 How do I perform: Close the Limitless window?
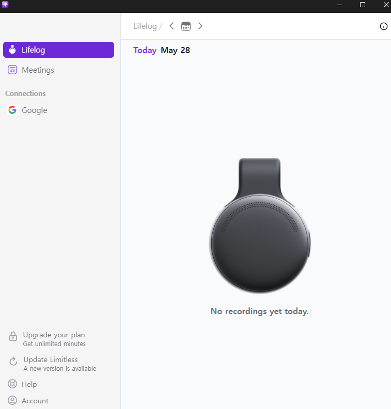point(386,5)
